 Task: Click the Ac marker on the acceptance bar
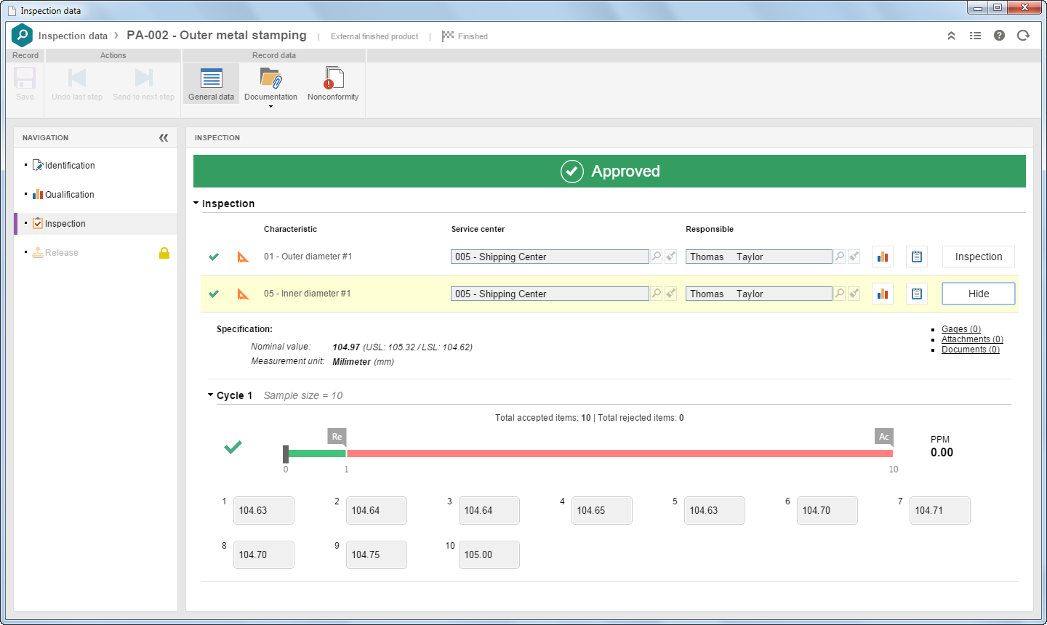[x=884, y=437]
